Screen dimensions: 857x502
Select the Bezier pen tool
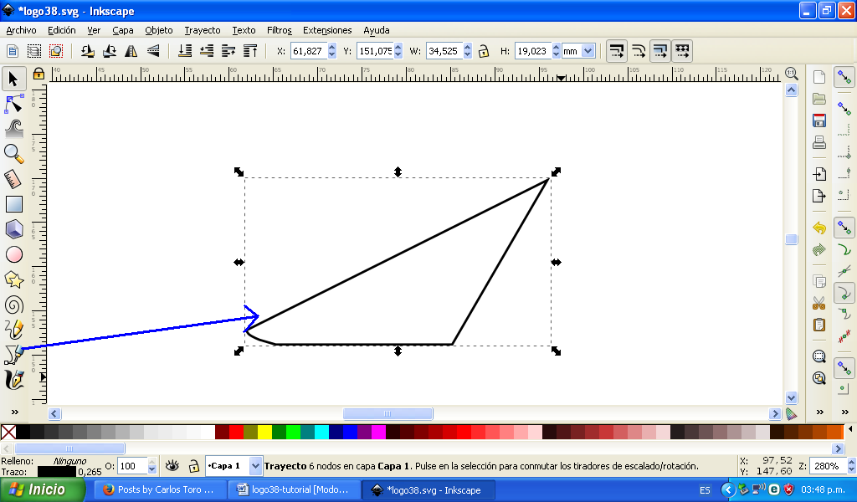point(13,355)
